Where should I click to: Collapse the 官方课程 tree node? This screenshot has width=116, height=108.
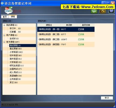(4, 42)
